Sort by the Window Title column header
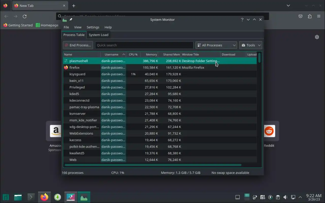325x203 pixels. click(x=201, y=54)
